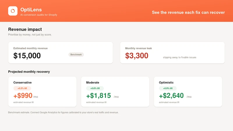Select the Conservative scenario card
Image resolution: width=233 pixels, height=131 pixels.
tap(42, 92)
